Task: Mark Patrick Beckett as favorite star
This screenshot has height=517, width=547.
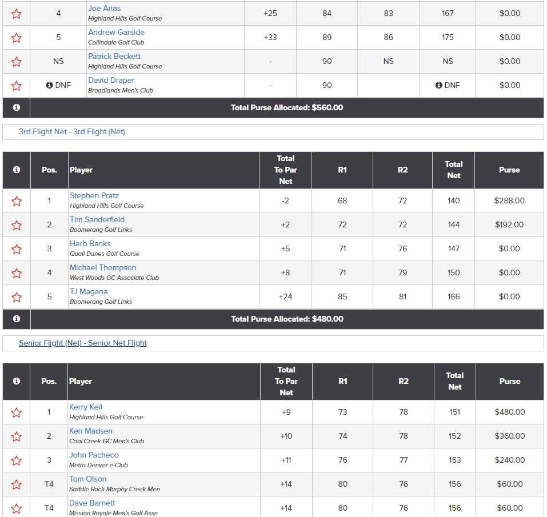Action: tap(17, 62)
